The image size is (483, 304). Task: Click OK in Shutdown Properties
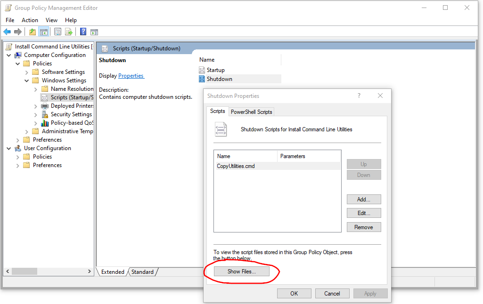coord(294,294)
